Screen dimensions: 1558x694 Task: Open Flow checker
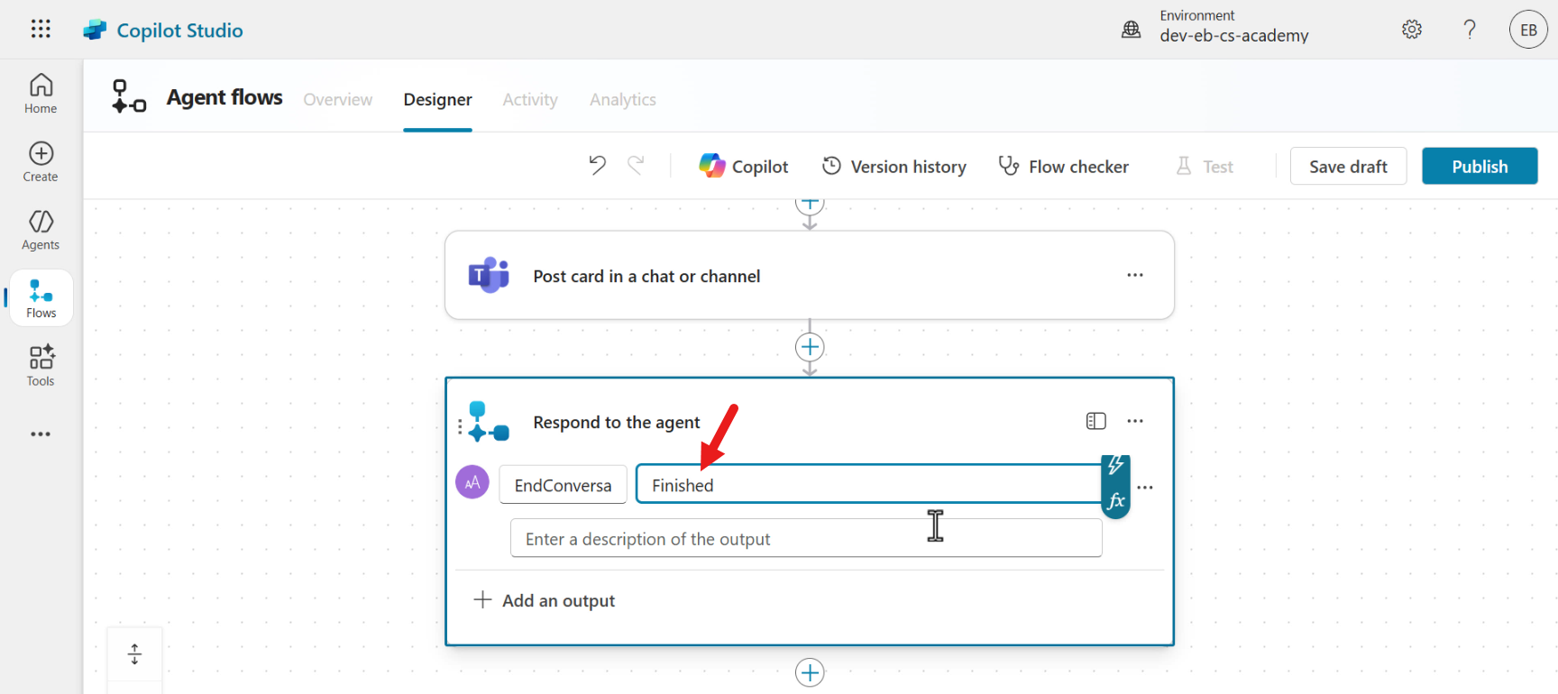1064,167
